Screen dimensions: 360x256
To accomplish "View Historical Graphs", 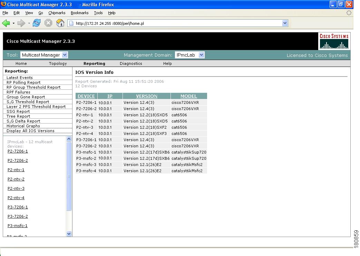I will pyautogui.click(x=23, y=126).
